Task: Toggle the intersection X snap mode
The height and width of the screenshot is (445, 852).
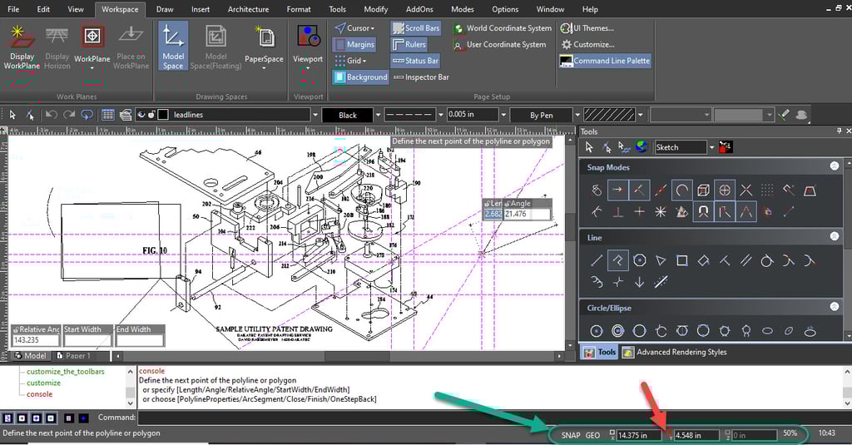Action: pos(746,190)
